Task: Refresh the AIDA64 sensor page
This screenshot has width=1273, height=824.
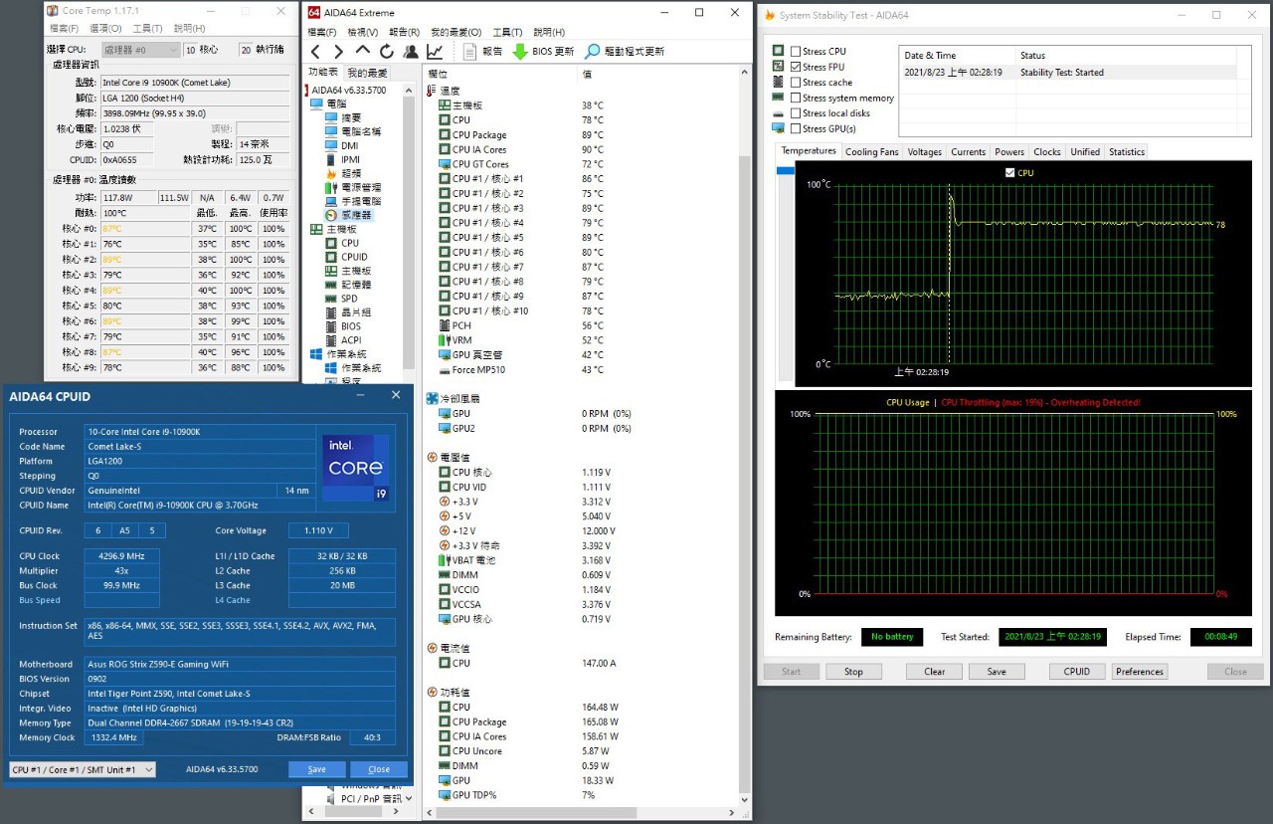Action: tap(387, 51)
